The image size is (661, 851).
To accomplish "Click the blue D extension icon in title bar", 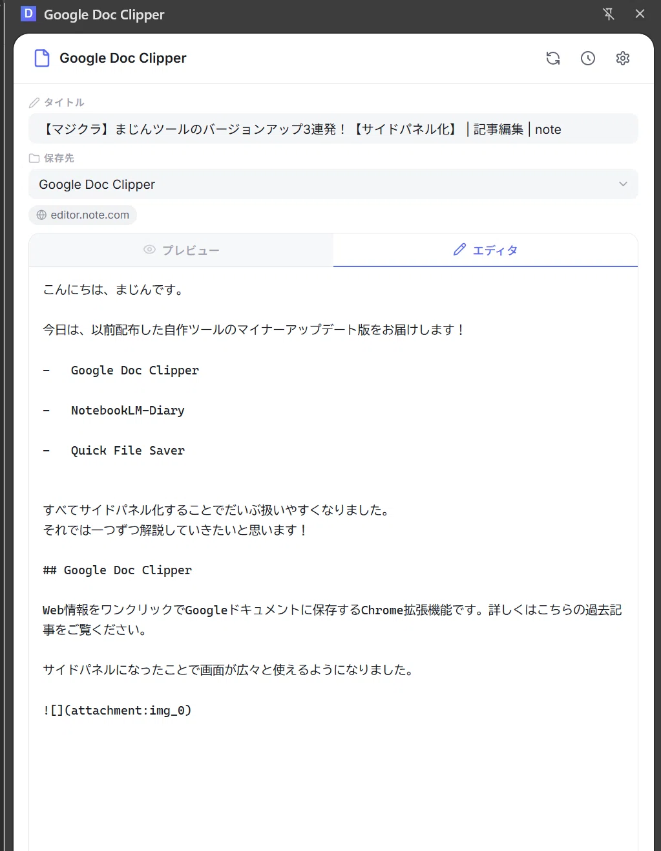I will [x=28, y=14].
